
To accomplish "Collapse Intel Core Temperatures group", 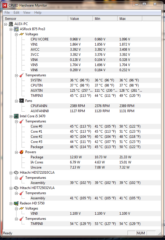I will point(16,121).
